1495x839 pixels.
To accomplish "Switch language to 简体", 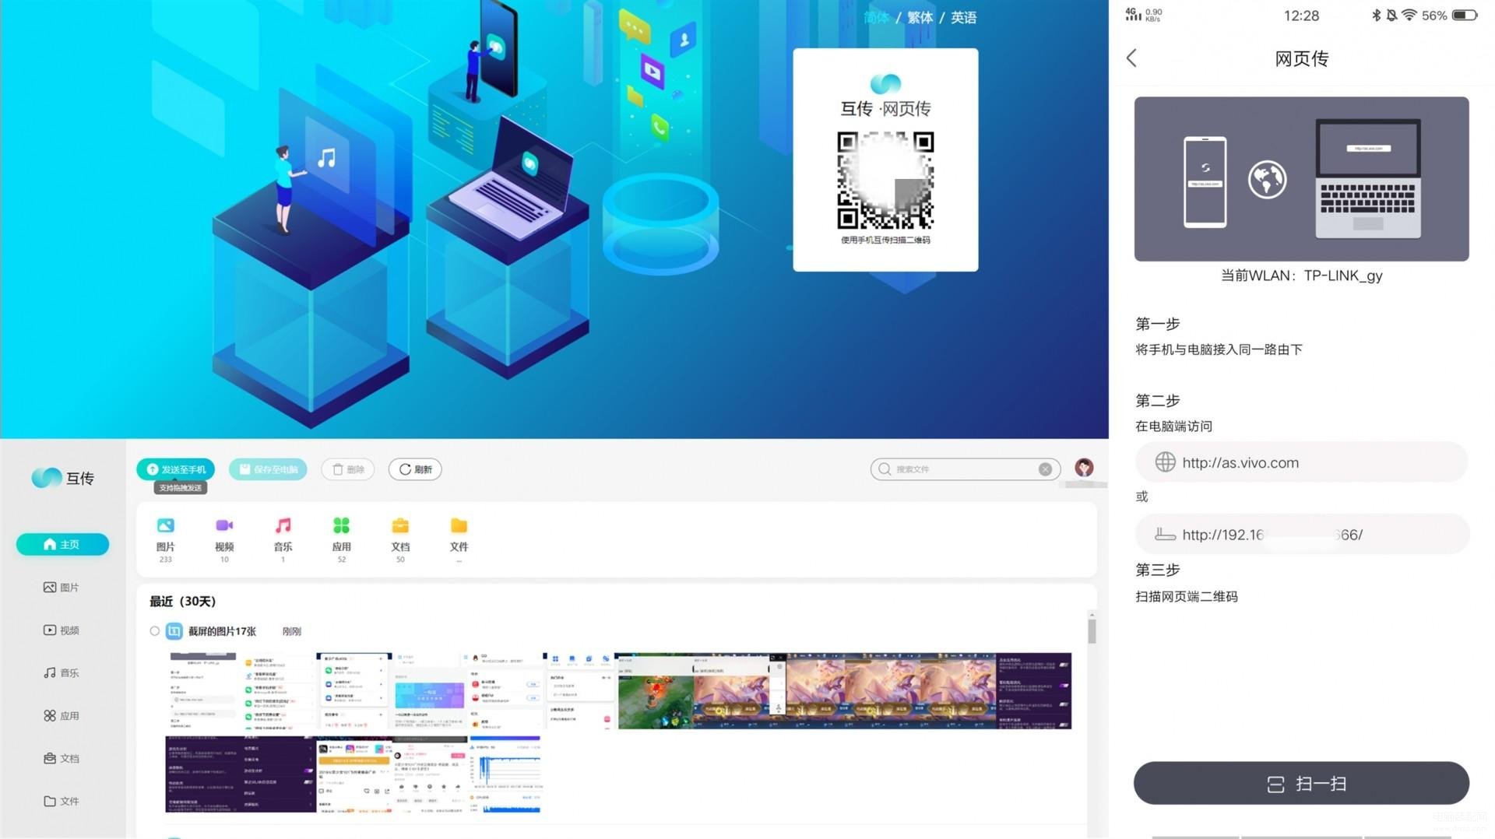I will pyautogui.click(x=877, y=17).
